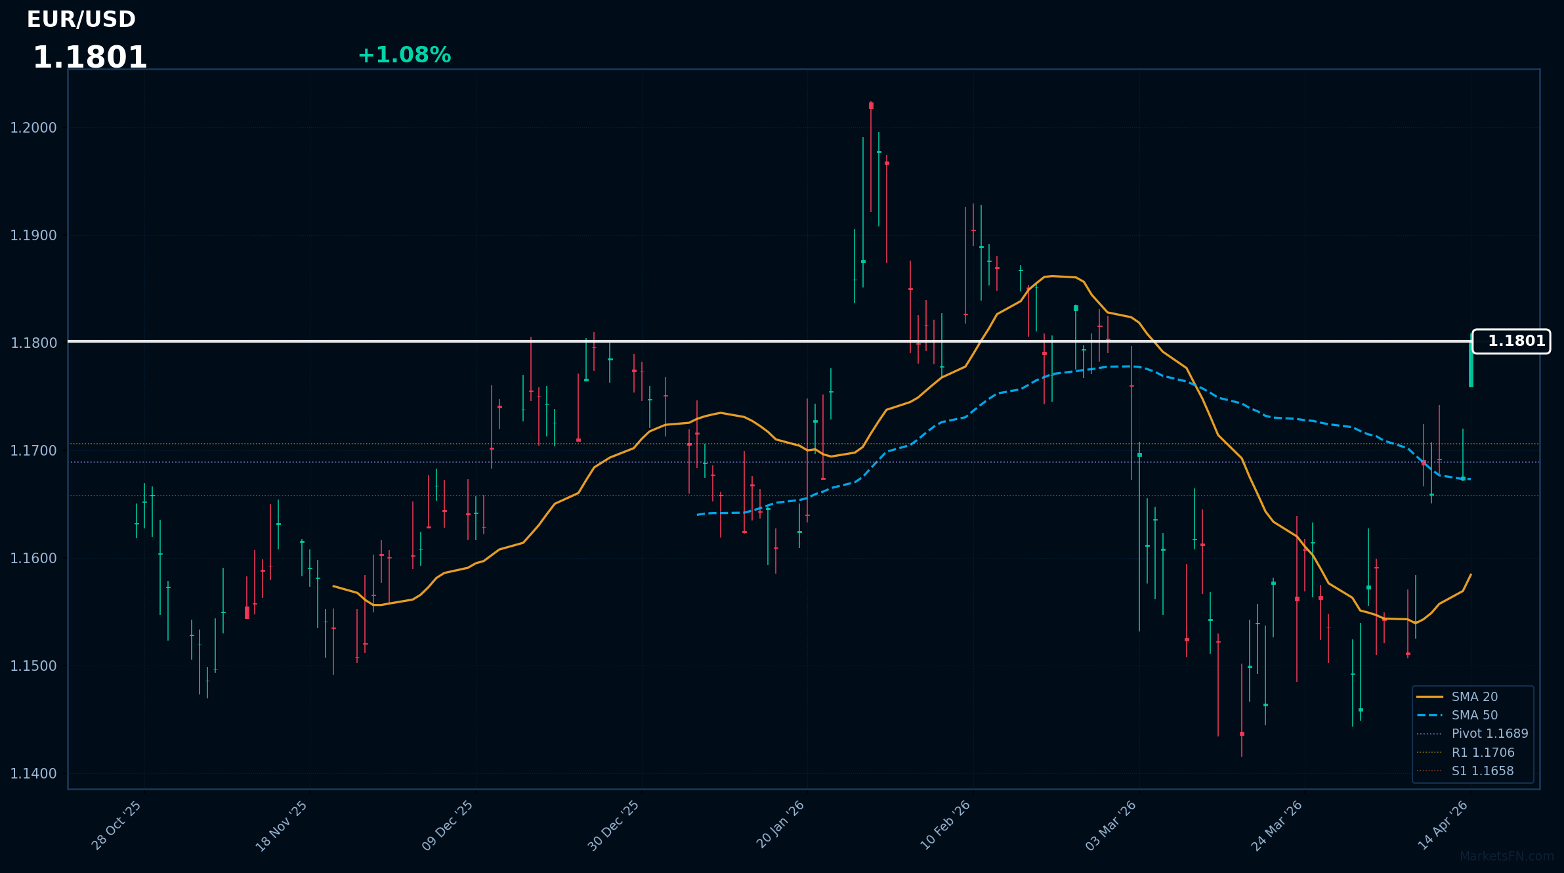Select the R1 1.1706 legend entry
The height and width of the screenshot is (873, 1564).
pyautogui.click(x=1466, y=753)
